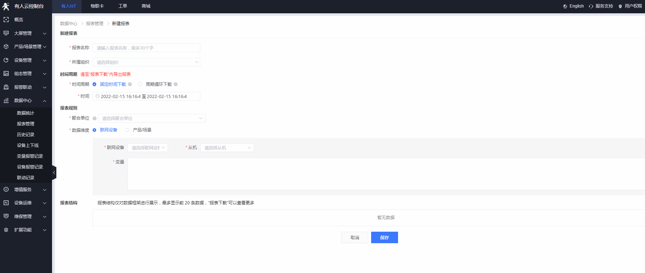Click help icon beside 聚合单位 label

point(95,118)
